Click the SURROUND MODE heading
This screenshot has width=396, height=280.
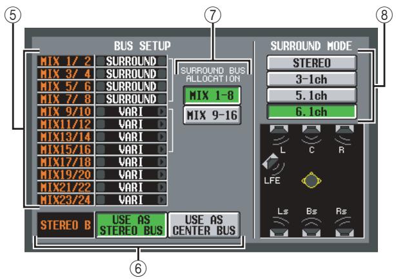click(x=311, y=46)
